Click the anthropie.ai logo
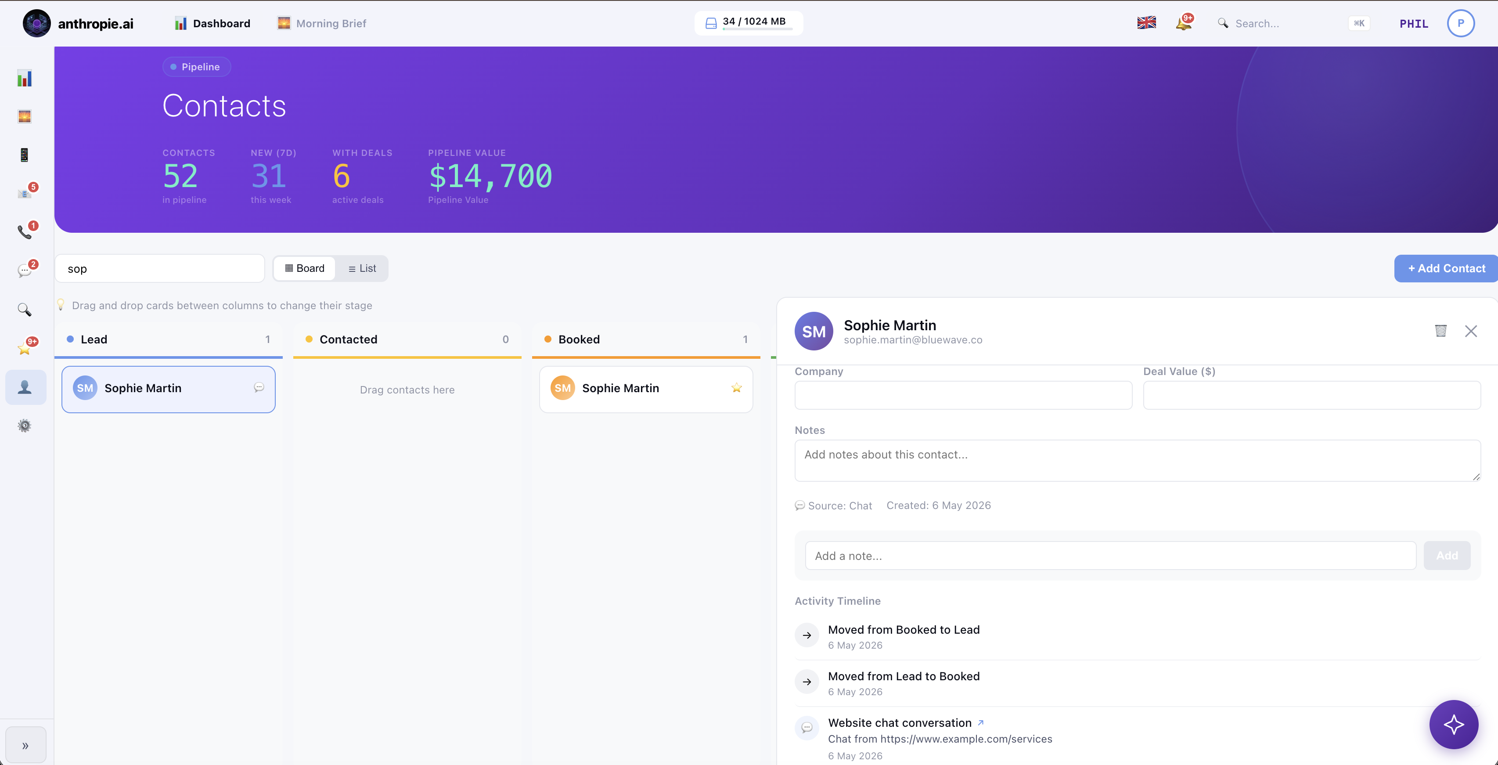The image size is (1498, 765). [x=78, y=23]
